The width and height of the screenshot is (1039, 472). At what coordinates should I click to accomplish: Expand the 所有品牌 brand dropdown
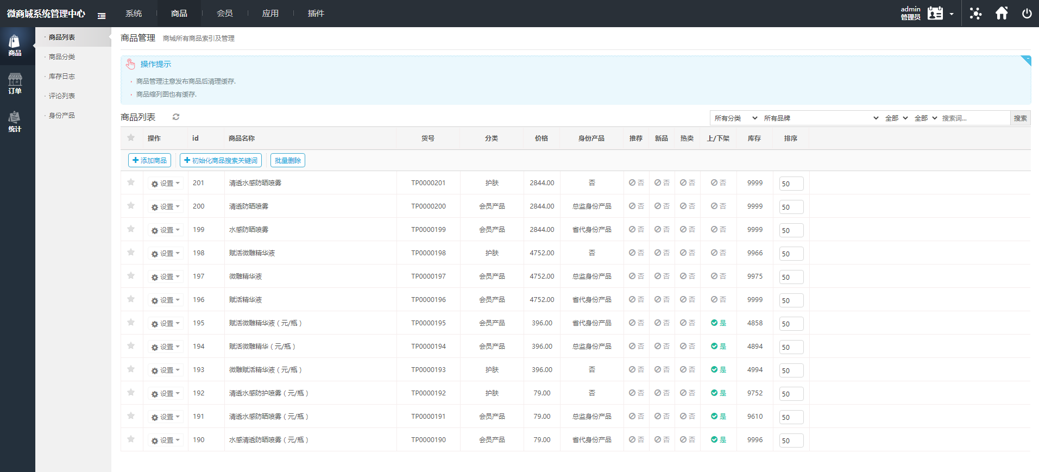tap(820, 118)
